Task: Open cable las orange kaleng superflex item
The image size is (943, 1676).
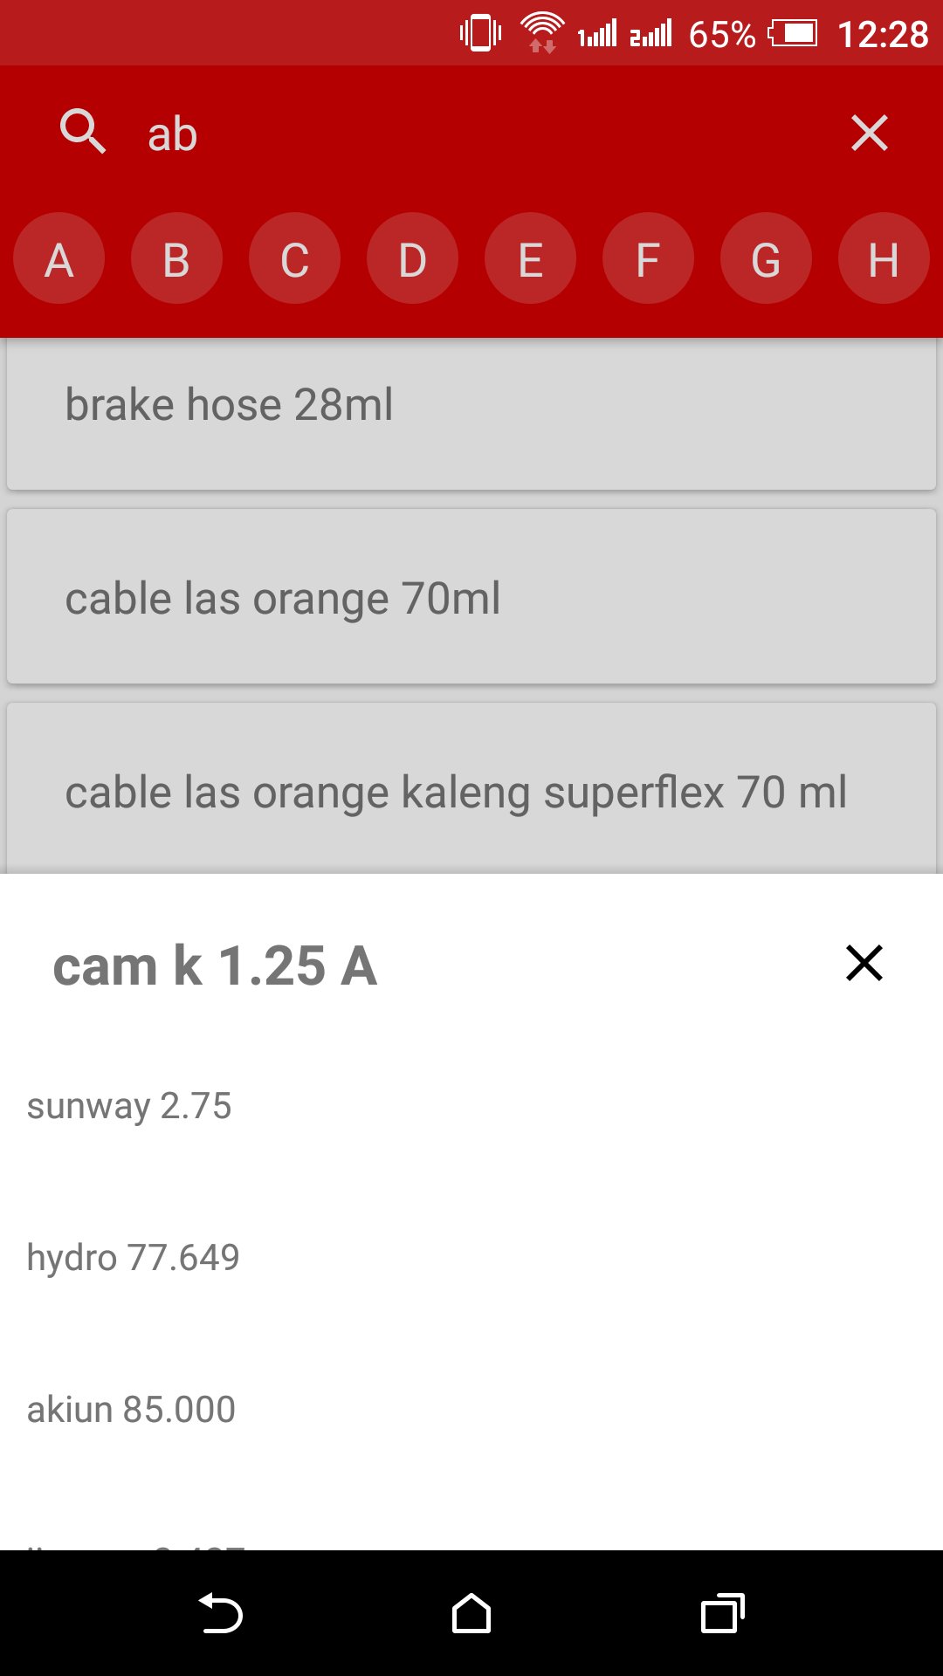Action: [471, 790]
